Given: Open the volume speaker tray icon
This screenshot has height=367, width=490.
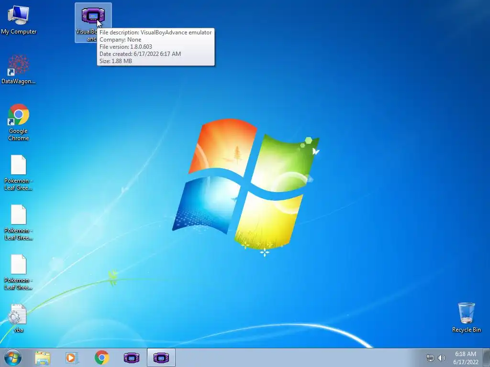Looking at the screenshot, I should coord(442,358).
